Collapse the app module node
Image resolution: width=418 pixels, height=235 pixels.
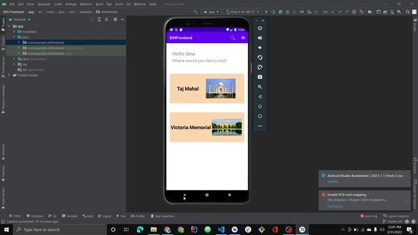pos(9,26)
